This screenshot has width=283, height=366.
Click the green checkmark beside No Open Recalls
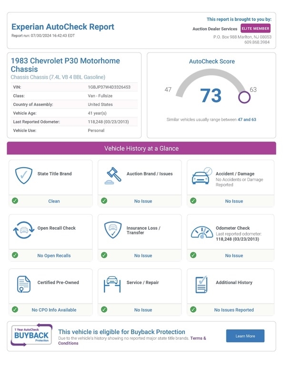[x=15, y=255]
